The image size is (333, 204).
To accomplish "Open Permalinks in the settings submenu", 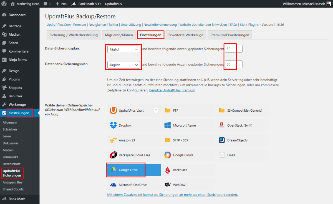I will 10,157.
